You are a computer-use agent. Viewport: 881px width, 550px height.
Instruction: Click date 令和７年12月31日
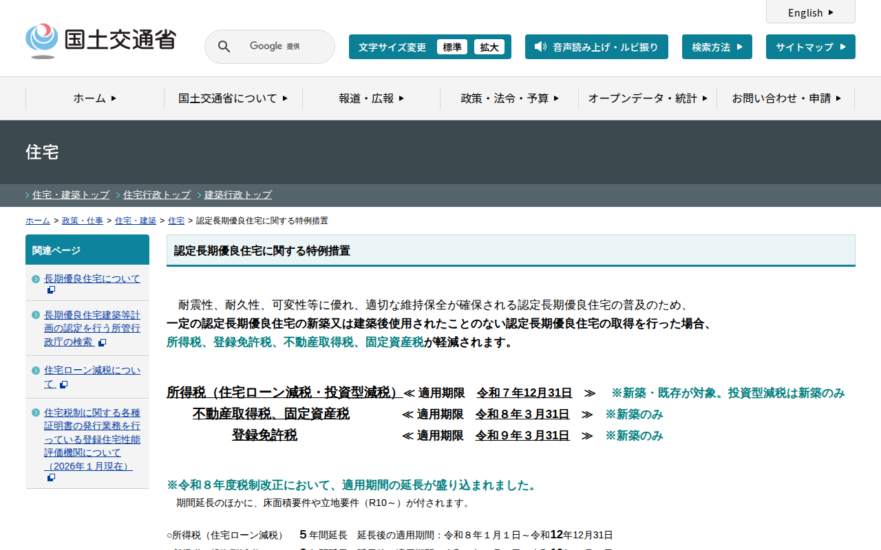(x=524, y=393)
